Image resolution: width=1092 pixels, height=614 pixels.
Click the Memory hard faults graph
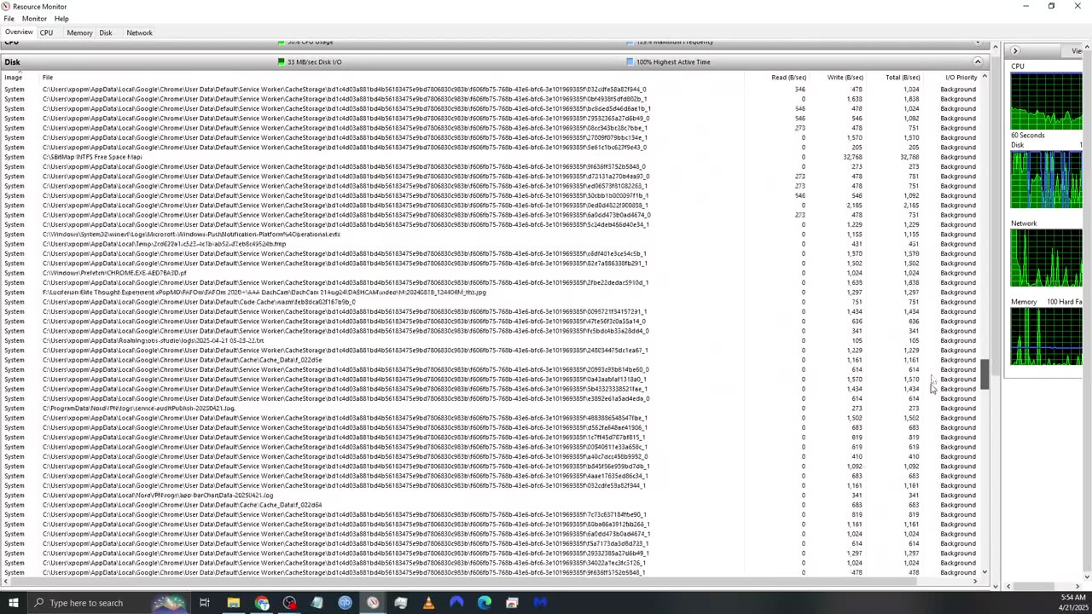point(1046,337)
